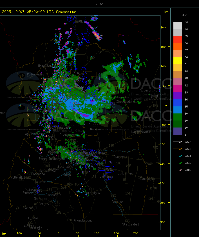
Task: Click the Sta.Isabel map label
Action: pyautogui.click(x=130, y=224)
